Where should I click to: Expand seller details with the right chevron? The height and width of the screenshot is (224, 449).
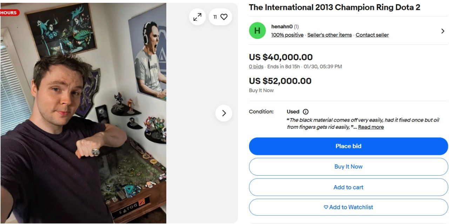click(443, 31)
